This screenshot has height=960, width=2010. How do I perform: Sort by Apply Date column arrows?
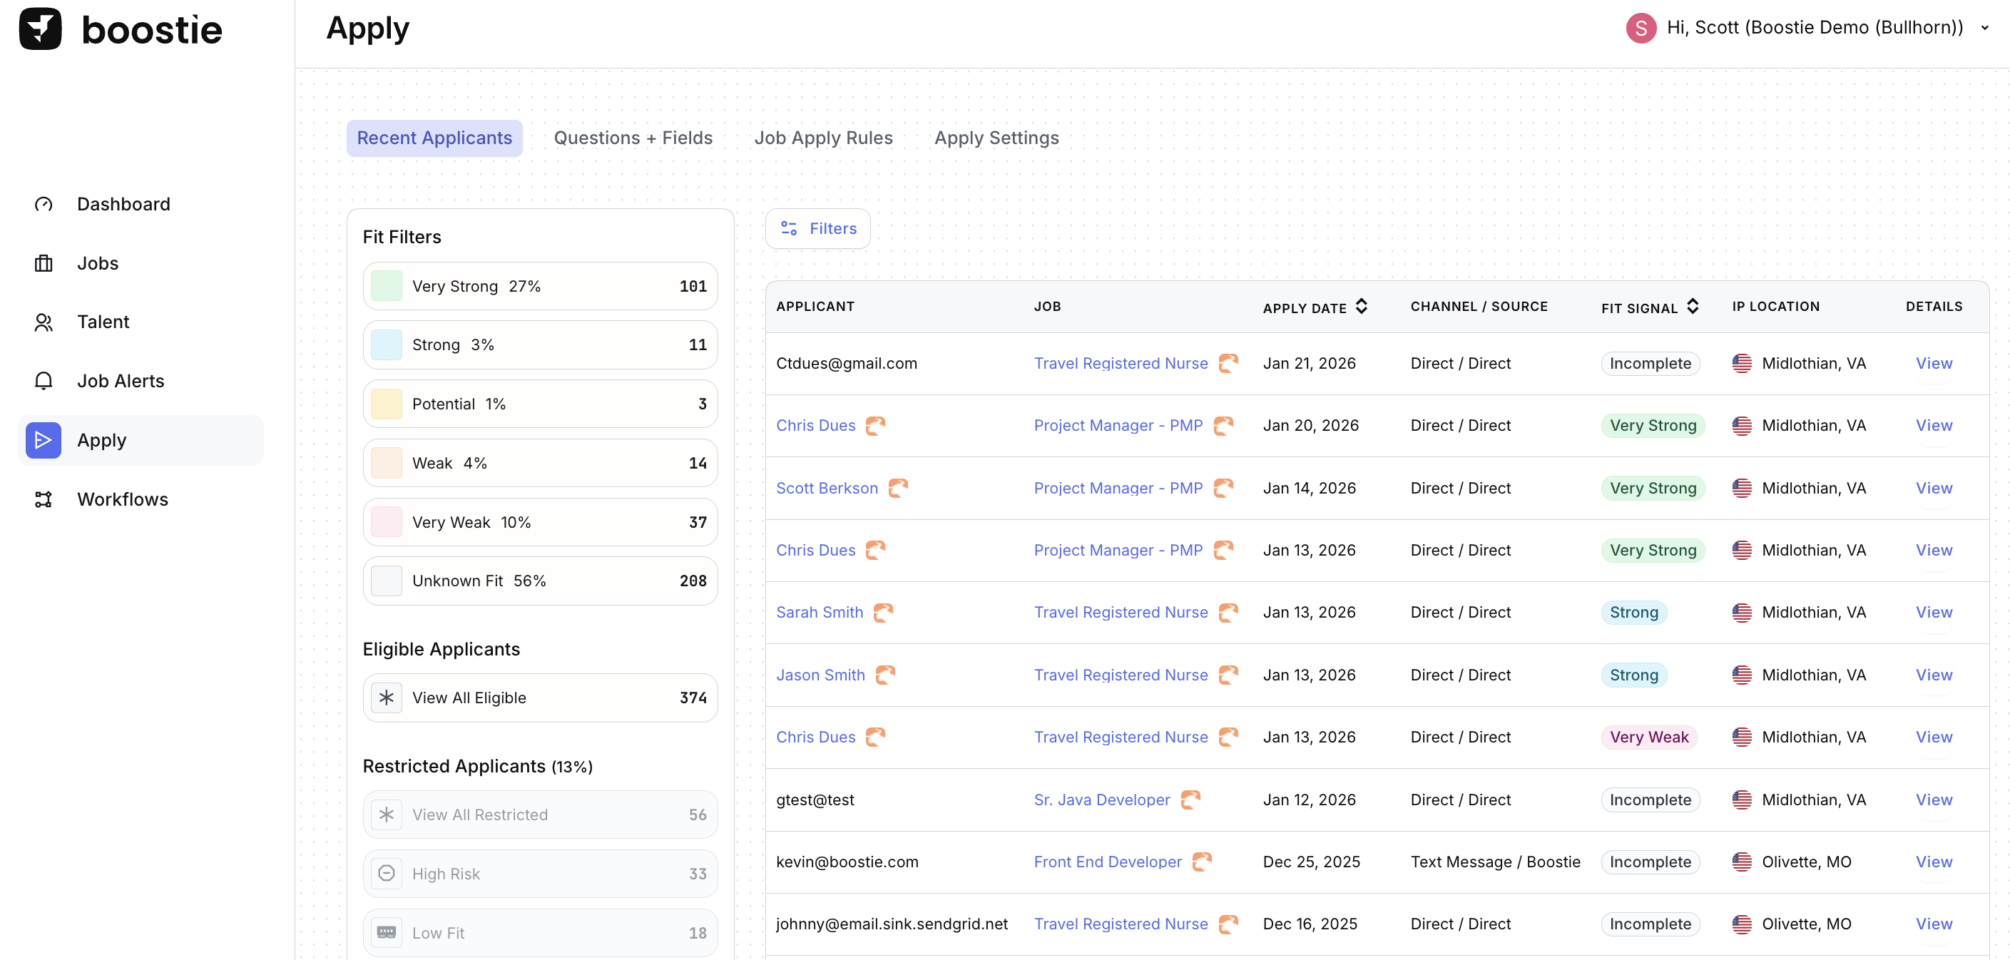1362,307
